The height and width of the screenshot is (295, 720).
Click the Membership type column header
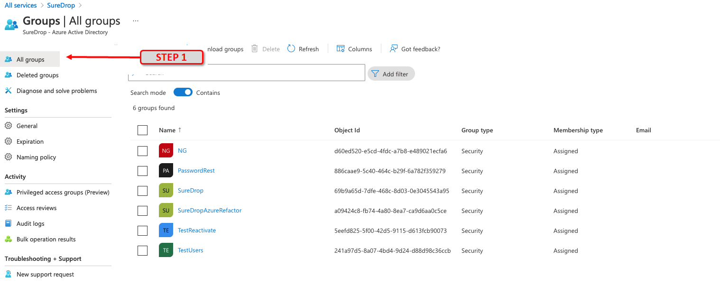coord(578,130)
